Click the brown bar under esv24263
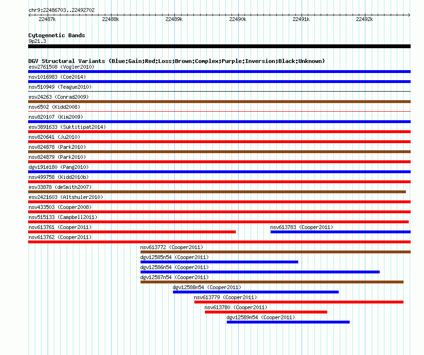 (219, 102)
